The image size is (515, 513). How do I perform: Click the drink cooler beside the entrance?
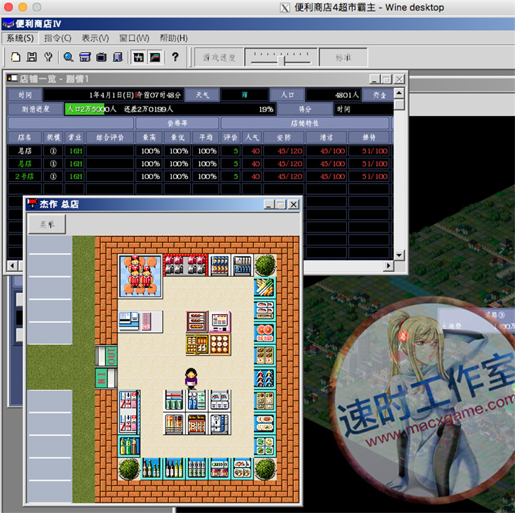pos(129,412)
